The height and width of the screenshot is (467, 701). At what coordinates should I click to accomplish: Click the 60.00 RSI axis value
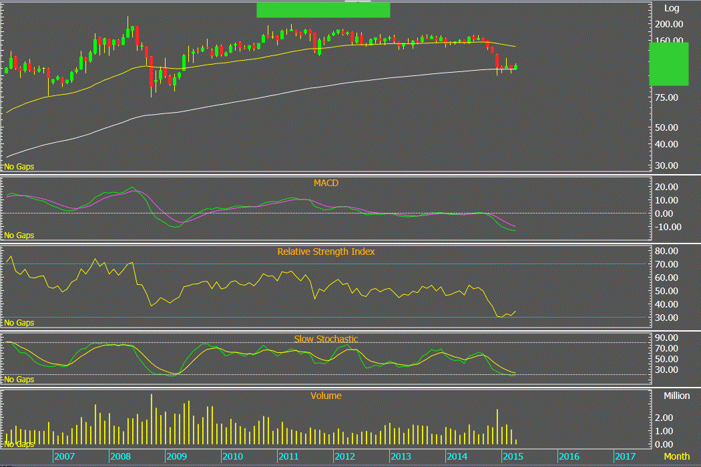pos(666,278)
